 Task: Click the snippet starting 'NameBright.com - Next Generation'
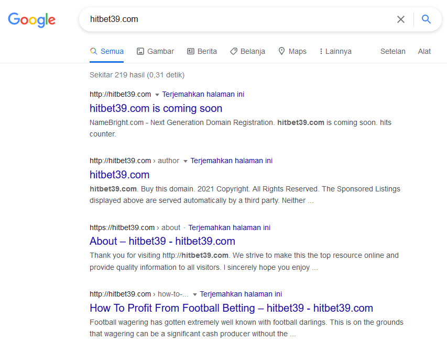[x=241, y=128]
